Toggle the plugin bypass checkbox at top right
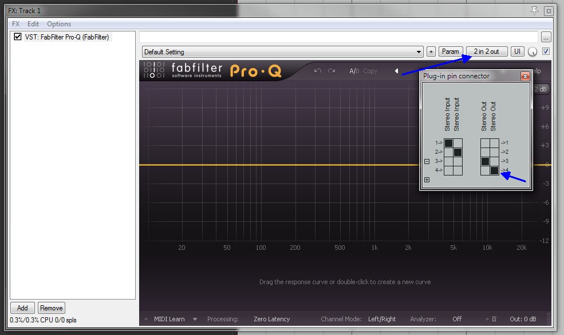 click(546, 51)
